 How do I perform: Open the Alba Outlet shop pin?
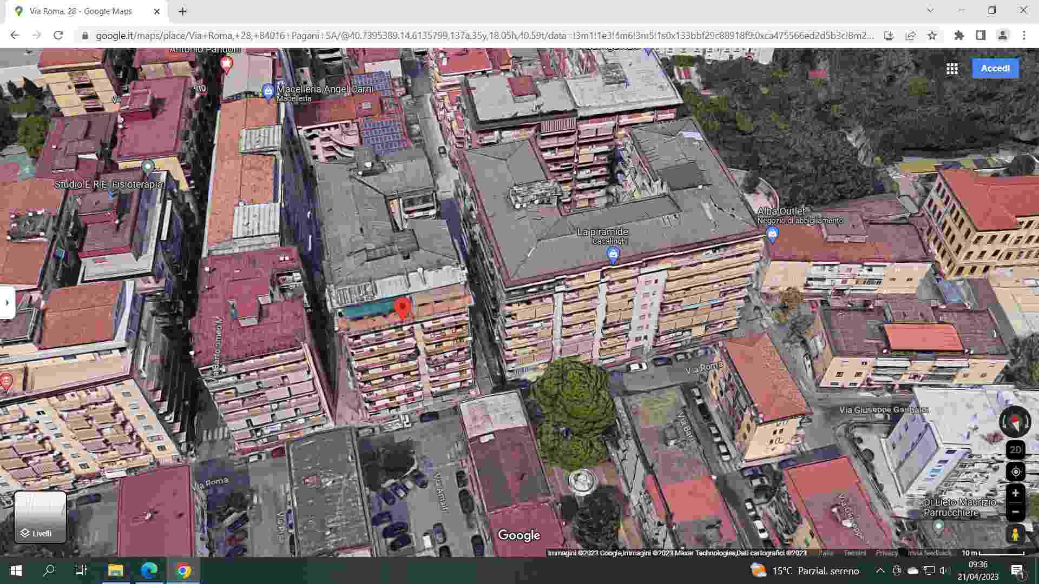click(772, 234)
